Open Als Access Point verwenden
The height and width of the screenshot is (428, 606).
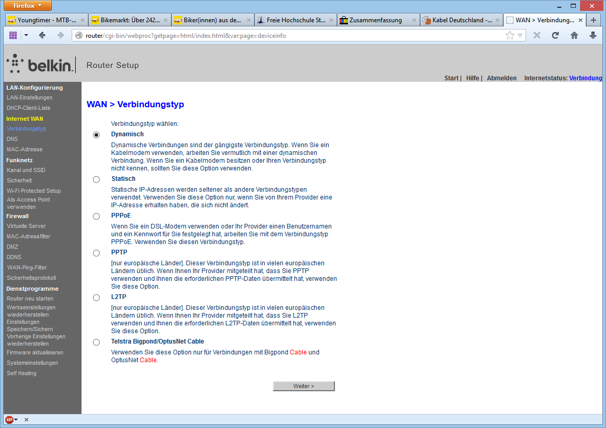coord(28,203)
